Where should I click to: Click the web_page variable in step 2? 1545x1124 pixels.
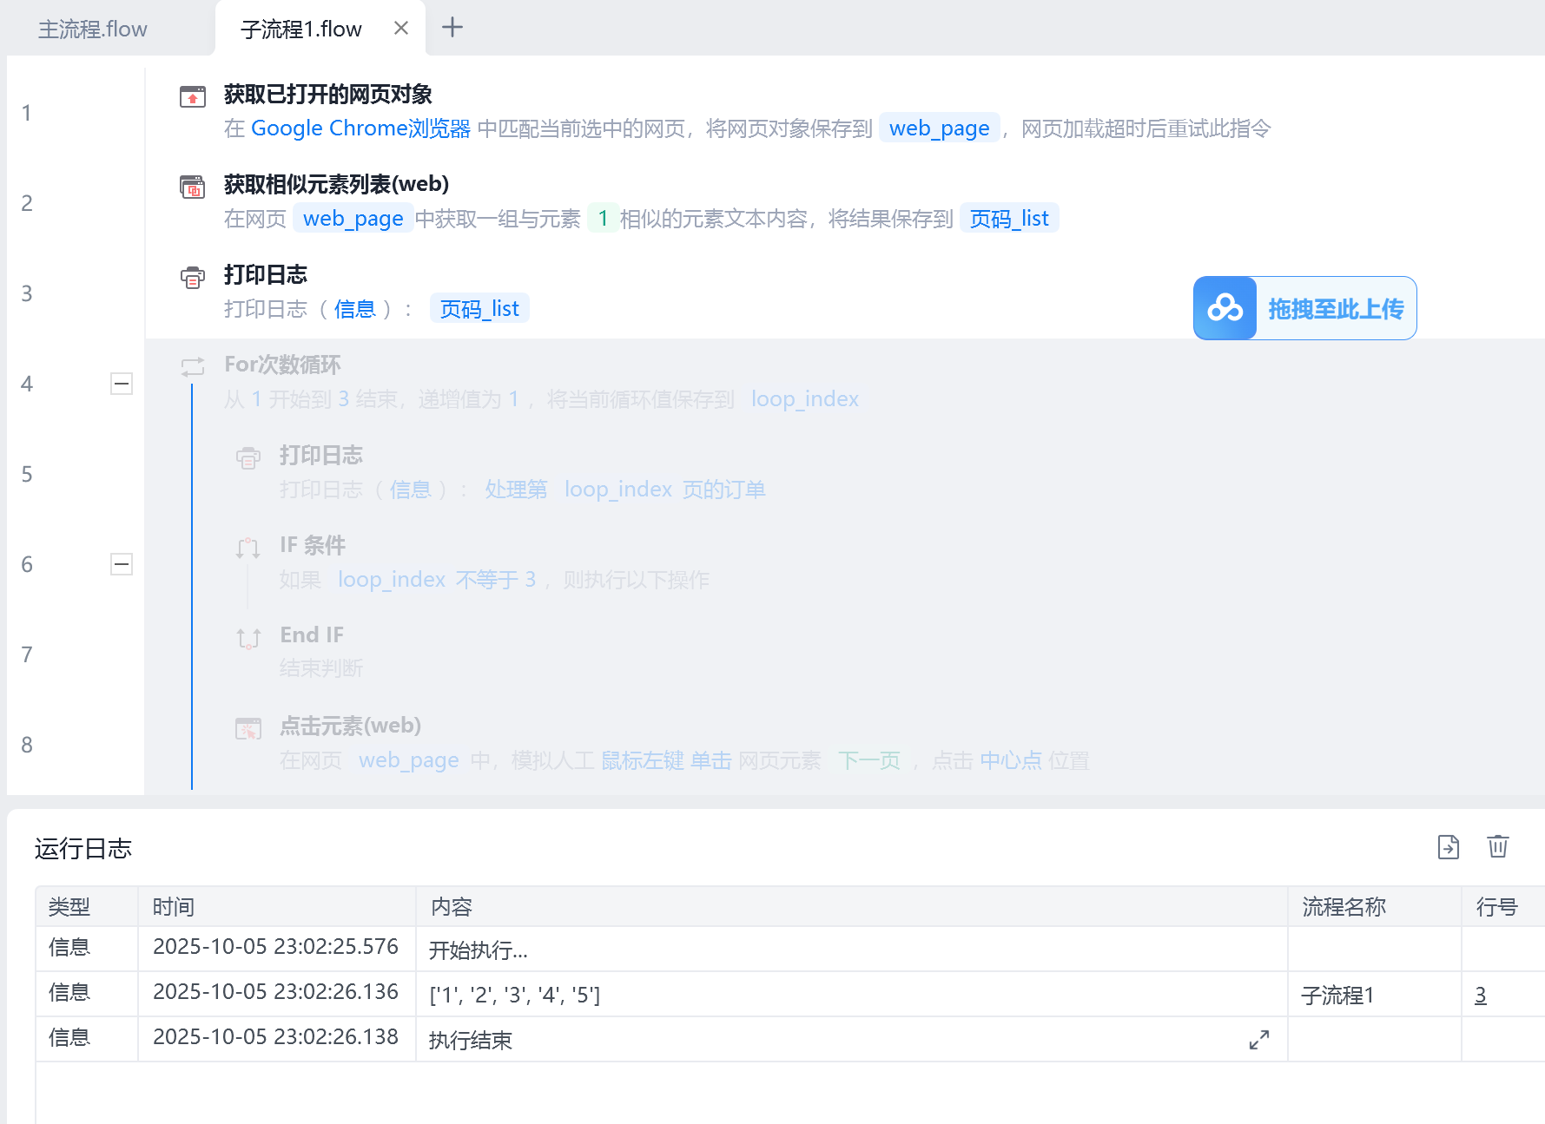click(353, 219)
